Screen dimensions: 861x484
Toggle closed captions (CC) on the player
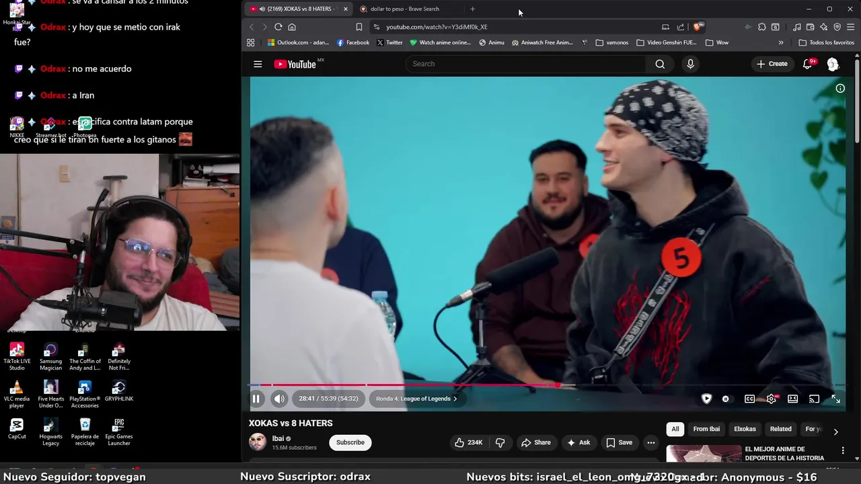tap(749, 399)
